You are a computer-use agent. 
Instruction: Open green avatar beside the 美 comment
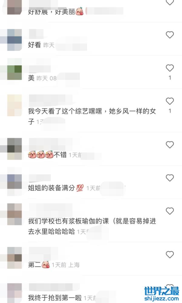15,73
